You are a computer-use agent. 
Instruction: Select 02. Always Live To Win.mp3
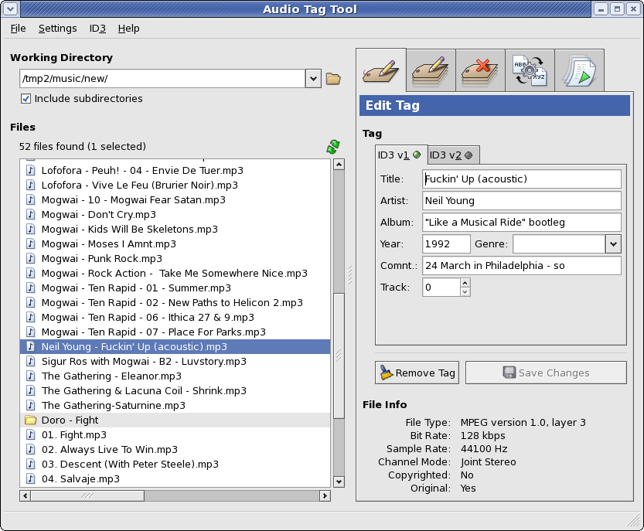pyautogui.click(x=175, y=450)
